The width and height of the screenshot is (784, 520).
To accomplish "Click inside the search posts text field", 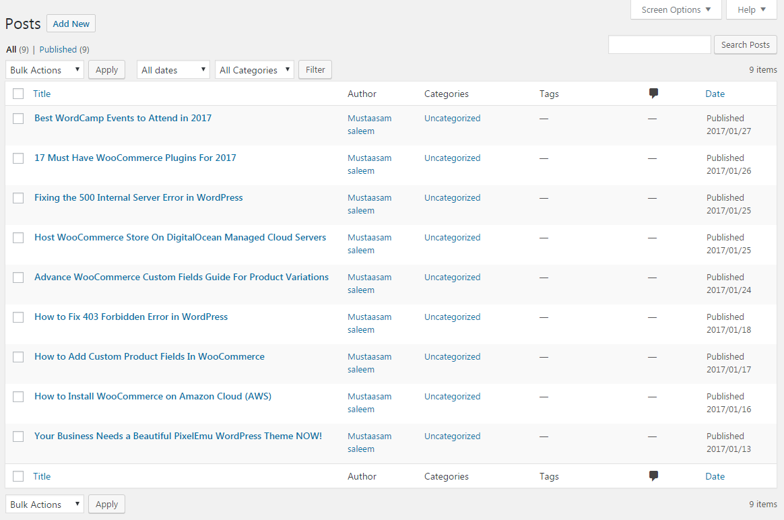I will (659, 45).
